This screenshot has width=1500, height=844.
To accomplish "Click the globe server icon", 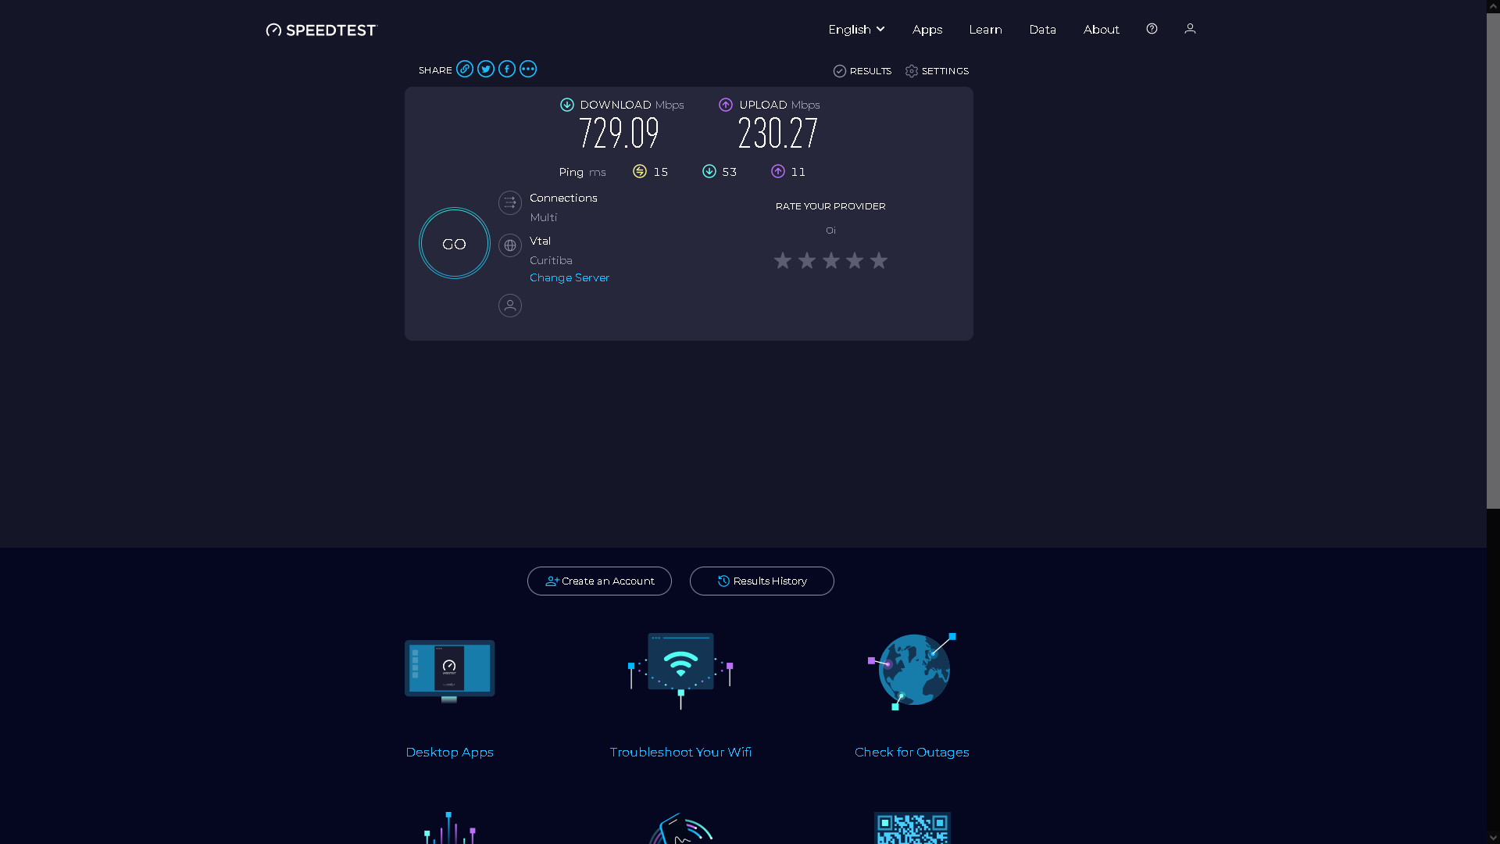I will pos(510,245).
